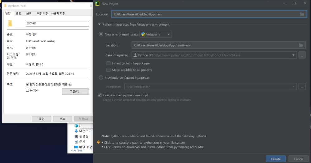Viewport: 311px width, 163px height.
Task: Click the Python icon in Virtualenv combo box
Action: (143, 34)
